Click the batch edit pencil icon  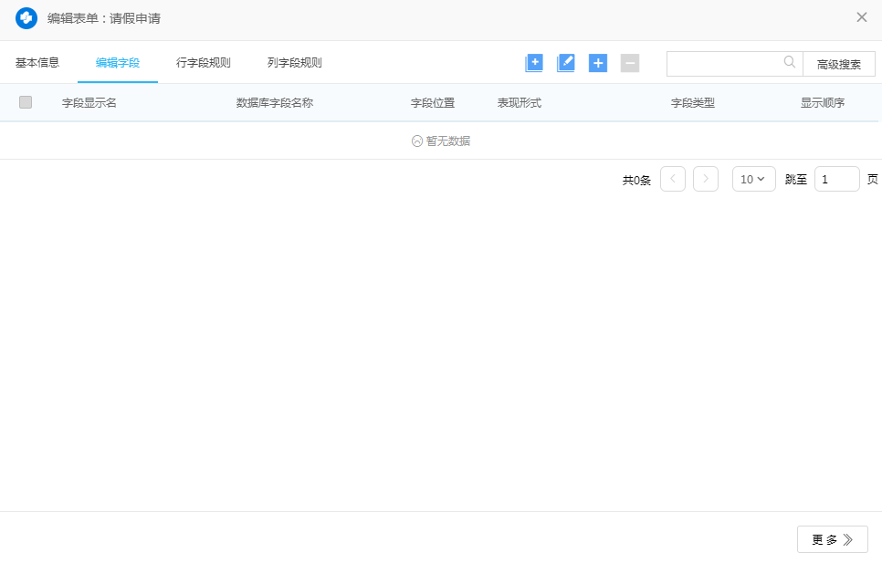(x=566, y=63)
